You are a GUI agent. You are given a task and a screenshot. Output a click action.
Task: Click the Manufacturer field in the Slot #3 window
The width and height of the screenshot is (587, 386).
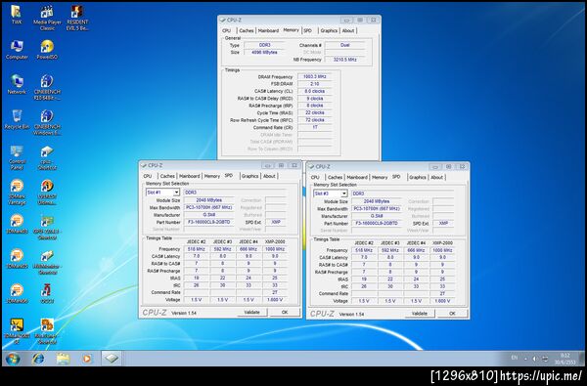pyautogui.click(x=377, y=216)
